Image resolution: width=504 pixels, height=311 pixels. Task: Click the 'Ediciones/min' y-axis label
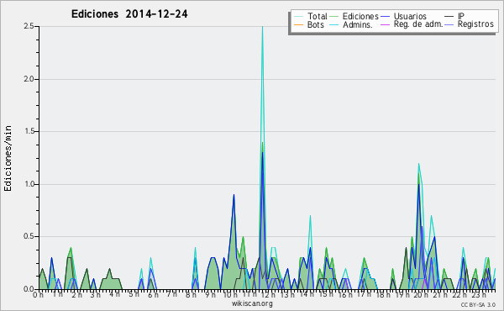[x=8, y=158]
